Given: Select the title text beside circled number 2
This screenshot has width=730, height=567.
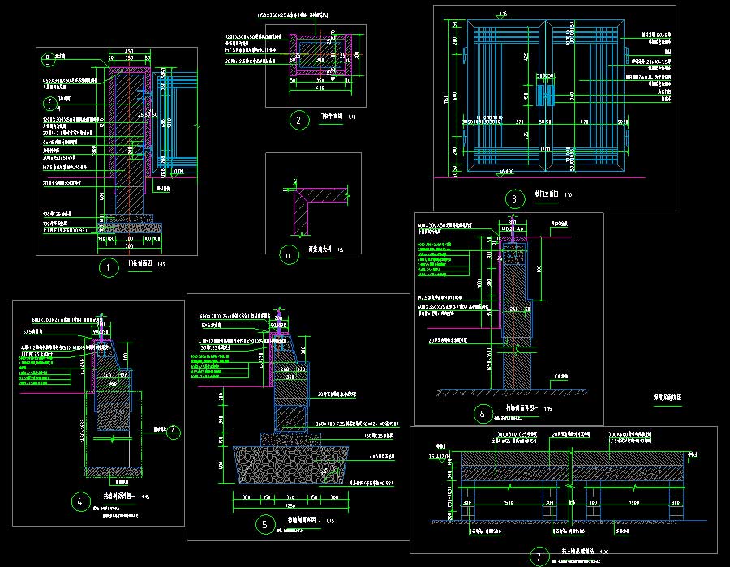Looking at the screenshot, I should tap(331, 116).
